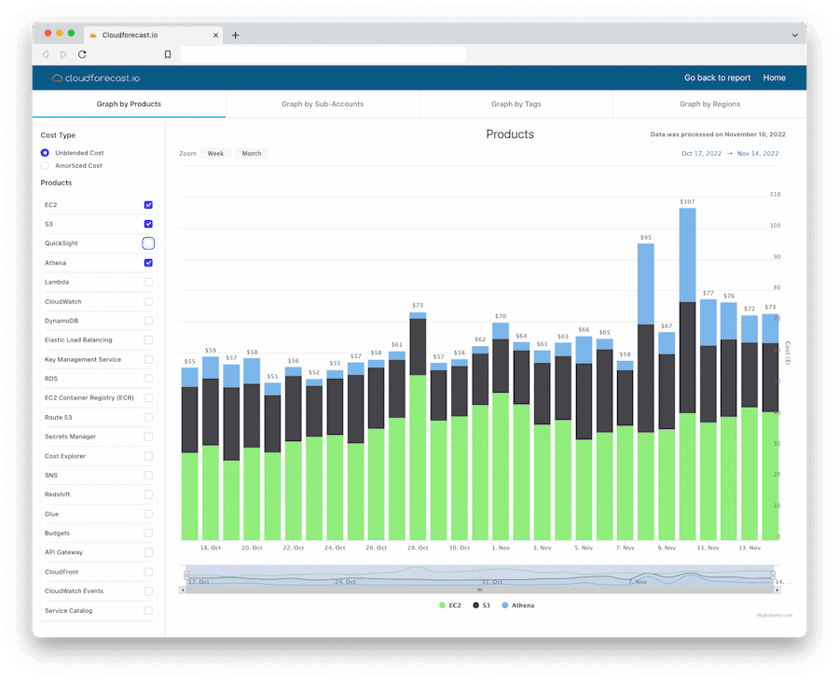Click the bookmark icon in address bar
The height and width of the screenshot is (680, 839).
(168, 54)
